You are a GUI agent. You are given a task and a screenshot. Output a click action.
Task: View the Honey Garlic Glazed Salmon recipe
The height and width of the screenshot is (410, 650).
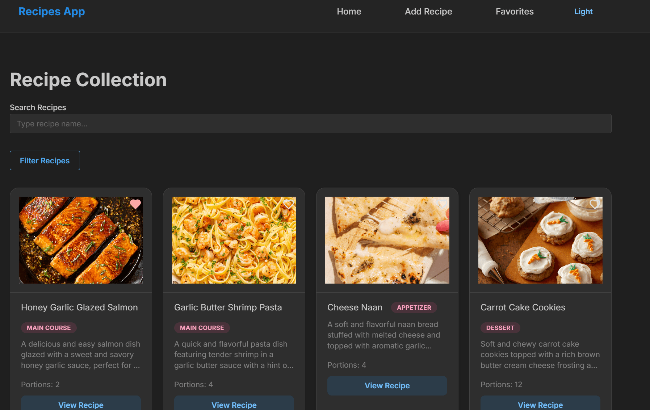point(81,405)
